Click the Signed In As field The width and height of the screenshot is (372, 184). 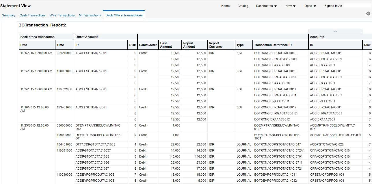[333, 6]
